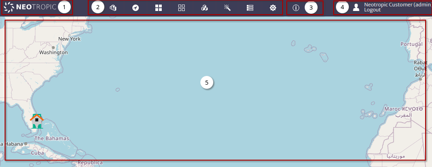Click the Neotropic Customer (admin) label

click(x=398, y=5)
